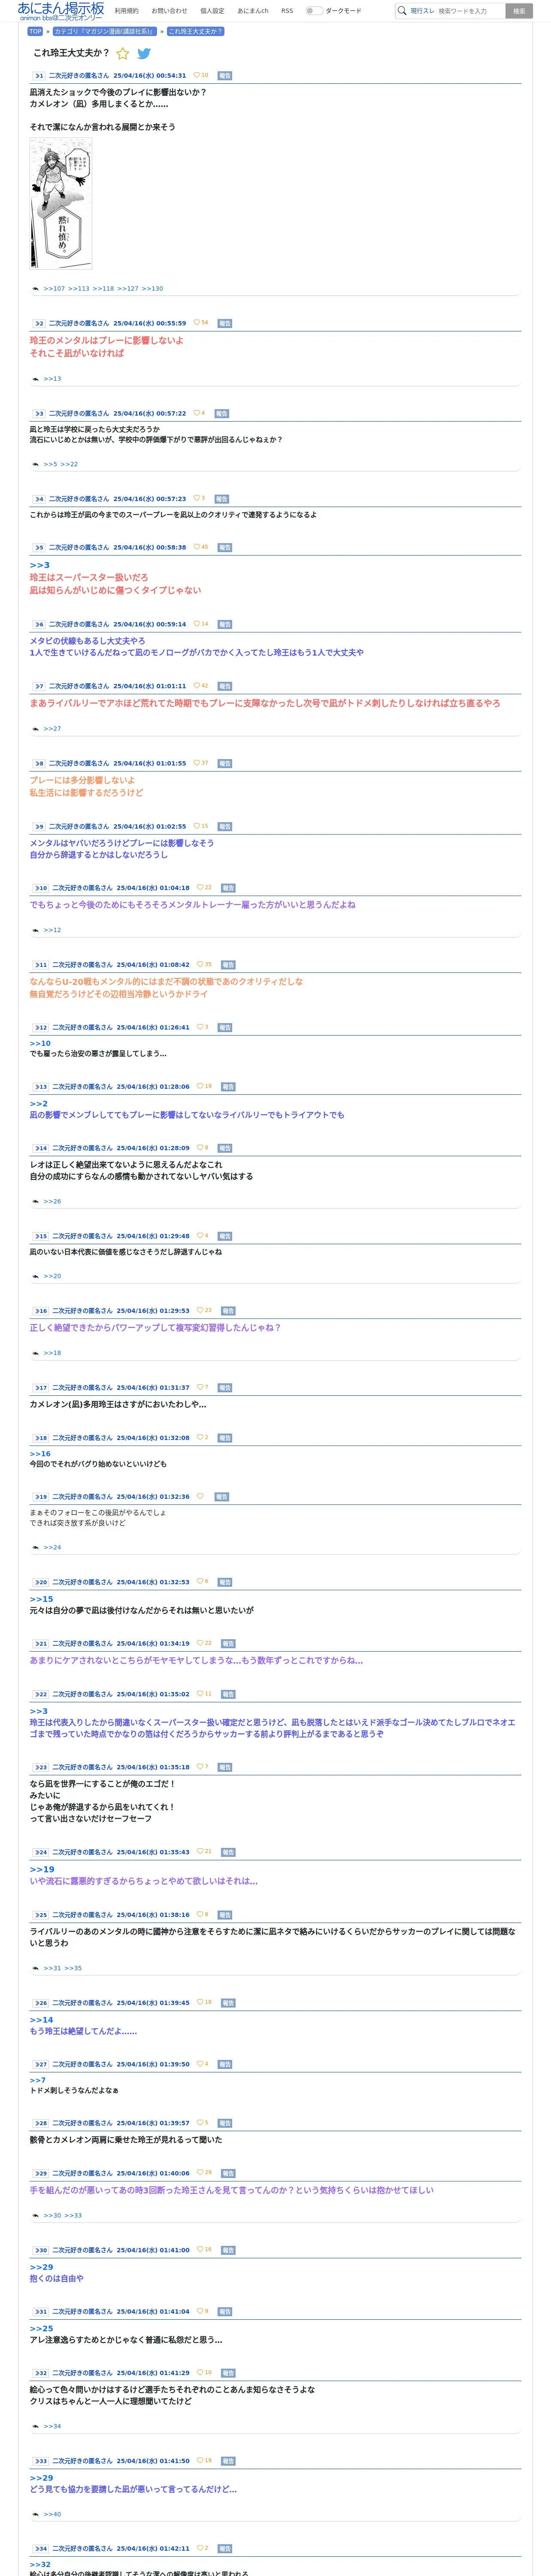Report post >>9 using 報告
551x2576 pixels.
pos(225,827)
